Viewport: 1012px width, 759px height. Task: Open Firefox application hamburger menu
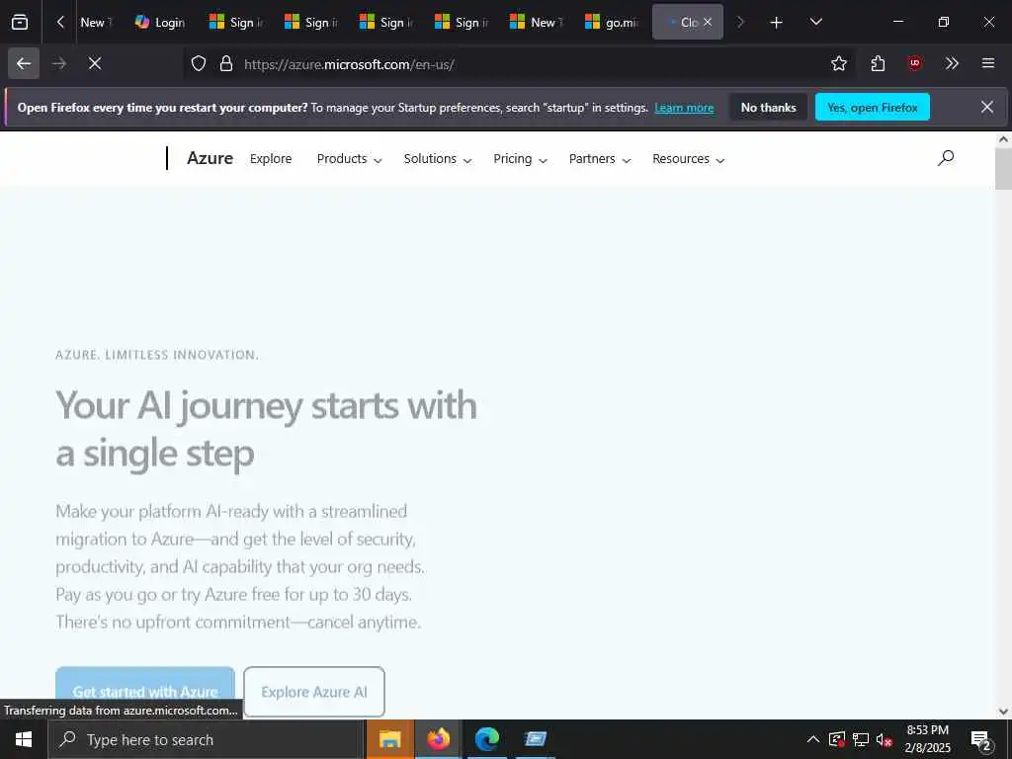[x=988, y=63]
